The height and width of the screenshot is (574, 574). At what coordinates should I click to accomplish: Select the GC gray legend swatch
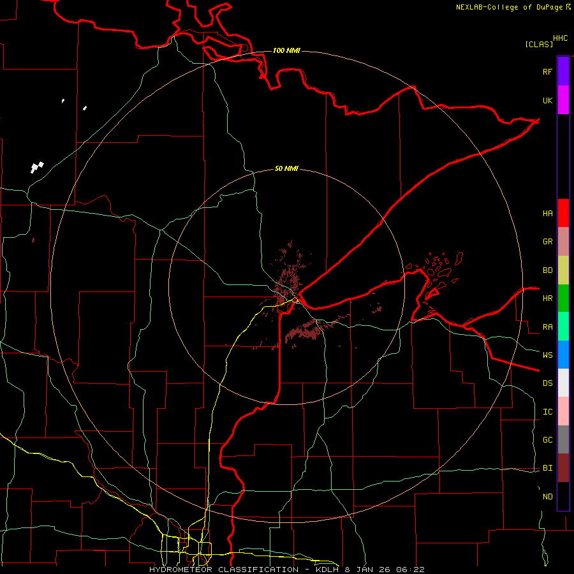(563, 439)
